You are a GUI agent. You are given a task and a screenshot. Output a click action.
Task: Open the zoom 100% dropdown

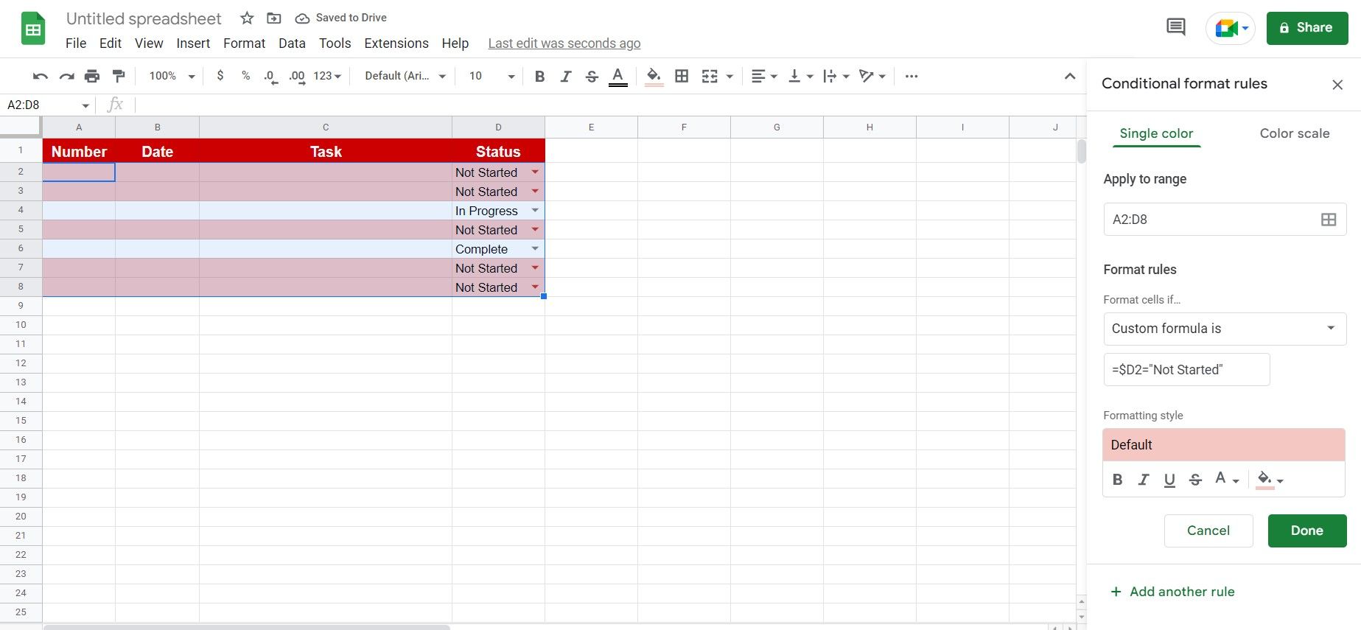click(x=172, y=76)
